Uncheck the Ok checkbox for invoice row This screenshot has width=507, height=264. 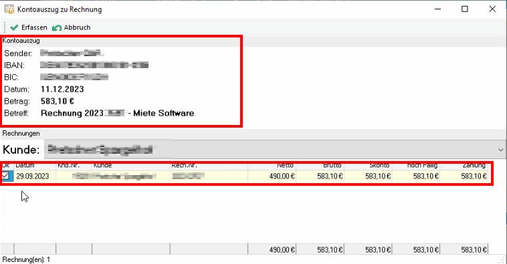pos(5,176)
